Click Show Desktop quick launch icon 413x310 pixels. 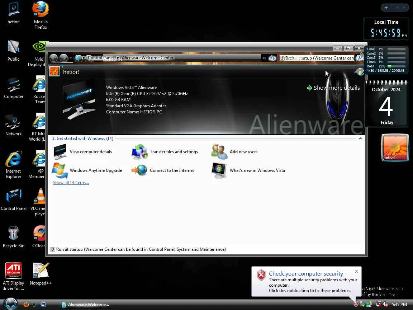[x=34, y=305]
